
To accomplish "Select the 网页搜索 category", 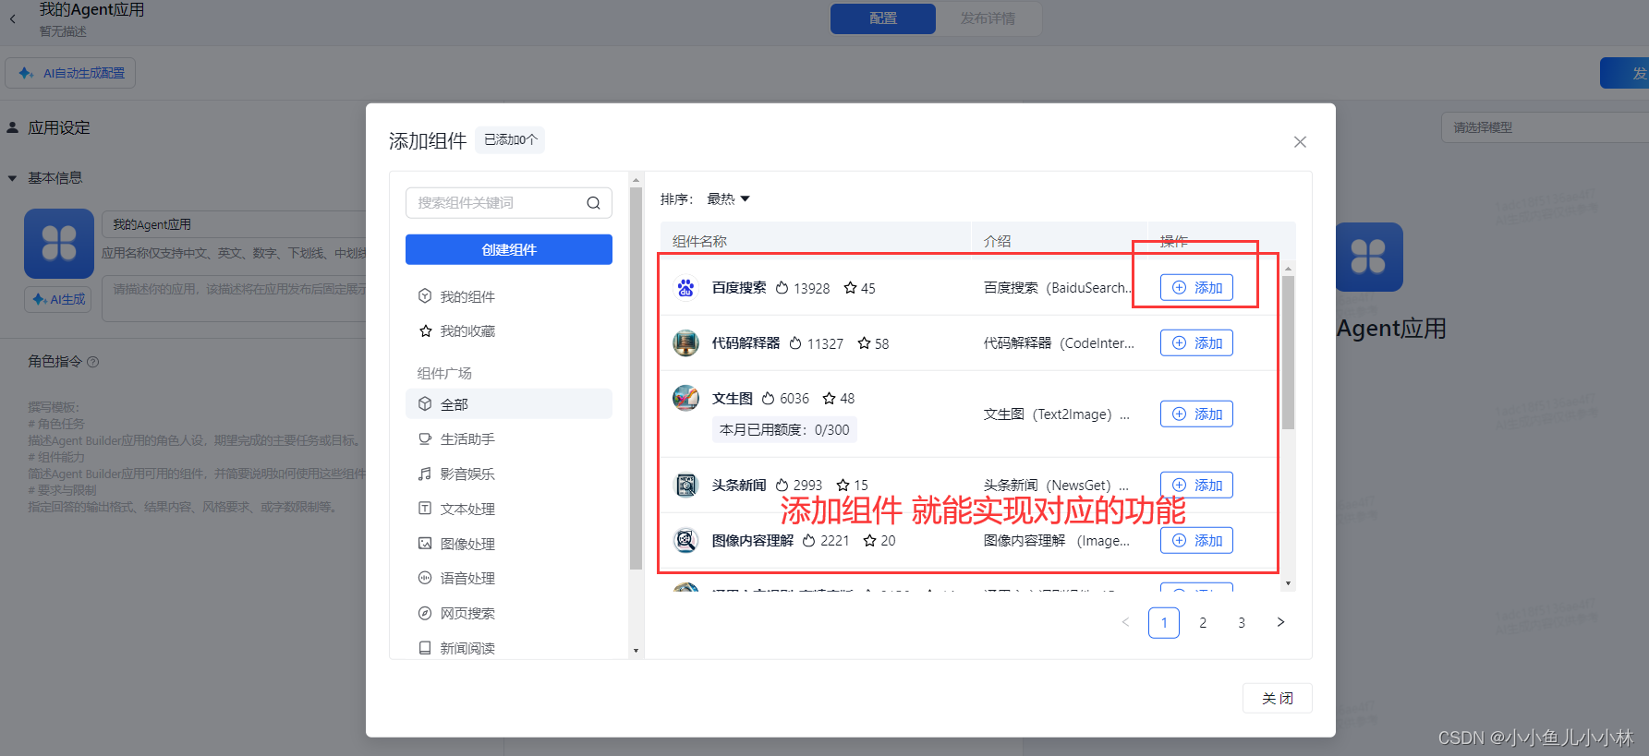I will point(509,613).
